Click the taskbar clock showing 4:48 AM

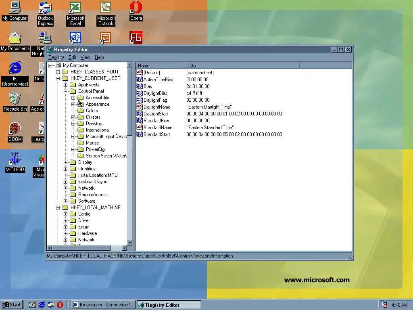pyautogui.click(x=400, y=305)
